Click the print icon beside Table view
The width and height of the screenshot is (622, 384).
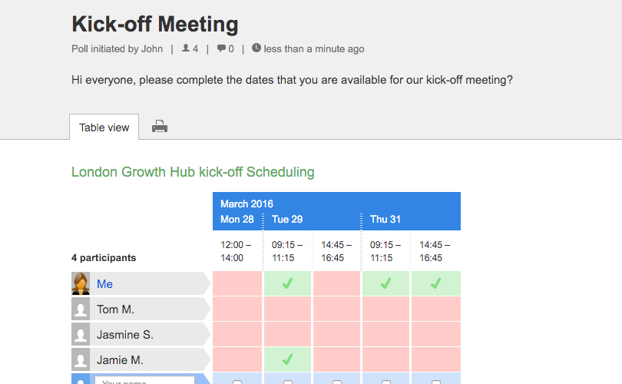coord(160,127)
